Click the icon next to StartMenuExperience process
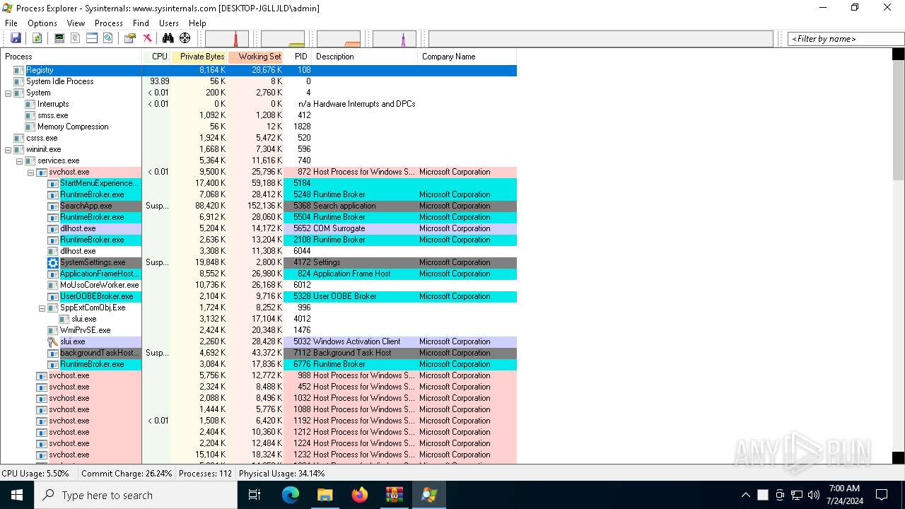The image size is (905, 509). (x=53, y=183)
